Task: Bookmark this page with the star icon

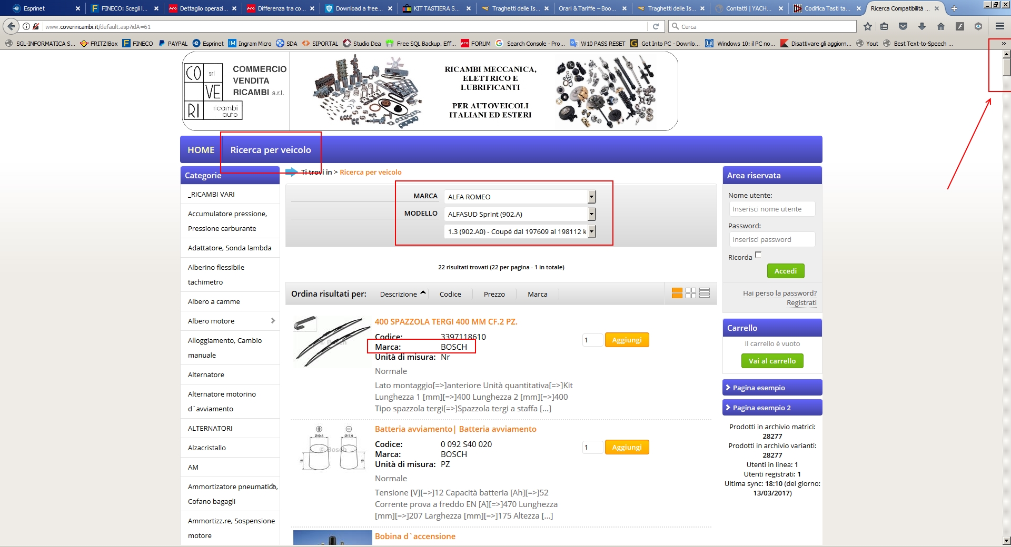Action: [x=868, y=26]
